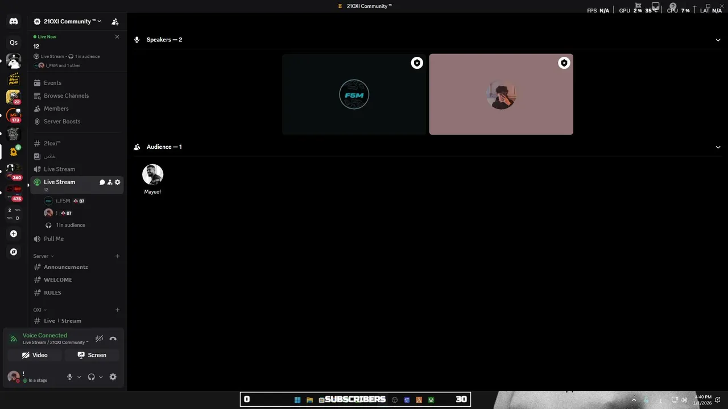Open the pink background speaker tile

[501, 94]
